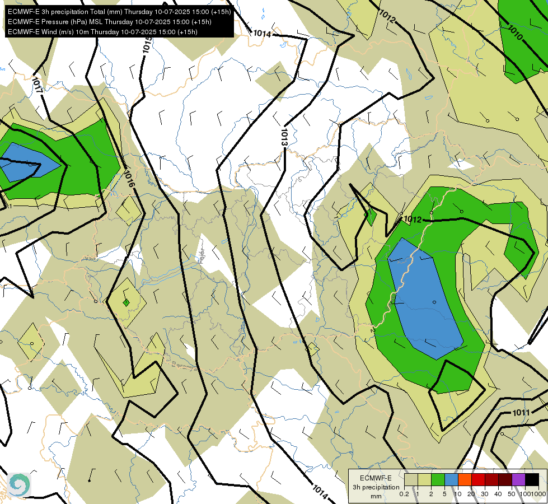Viewport: 548px width, 504px height.
Task: Select the green 2–5 mm legend swatch
Action: [x=438, y=479]
